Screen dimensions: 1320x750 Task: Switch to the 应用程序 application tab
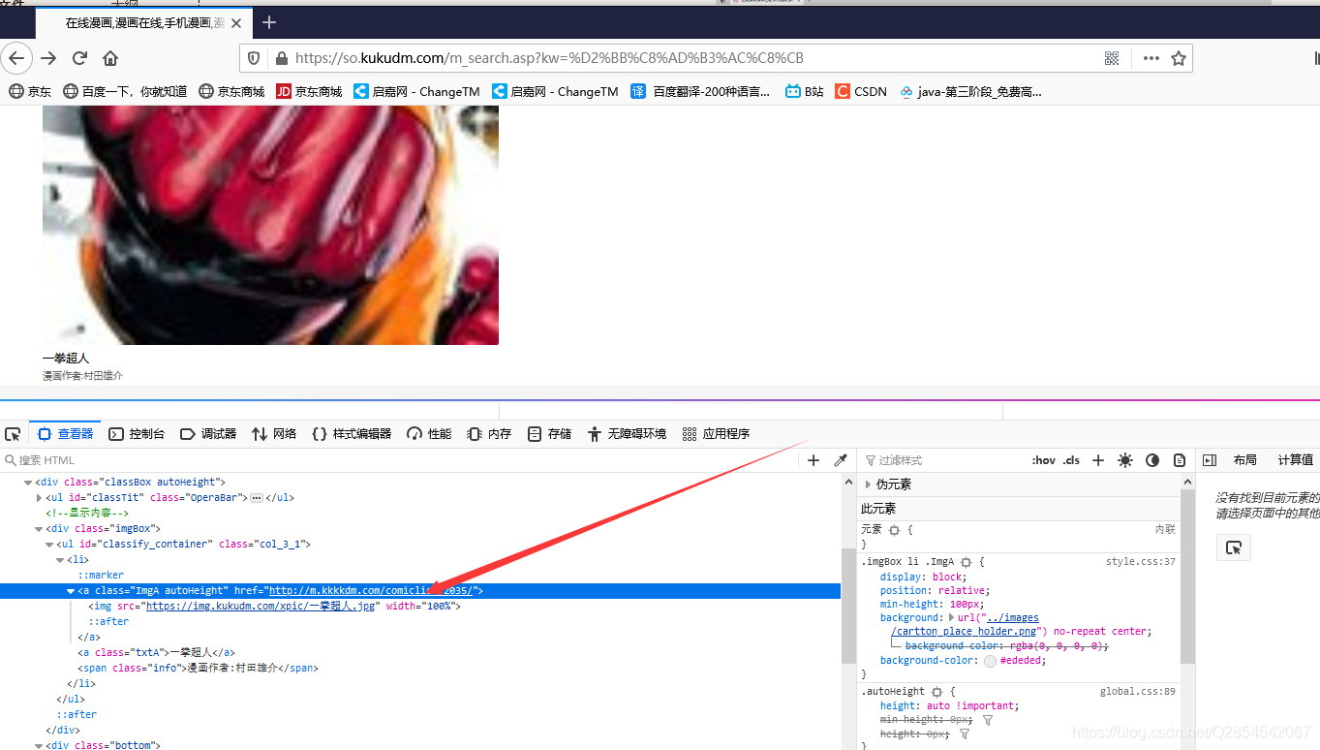click(x=716, y=434)
